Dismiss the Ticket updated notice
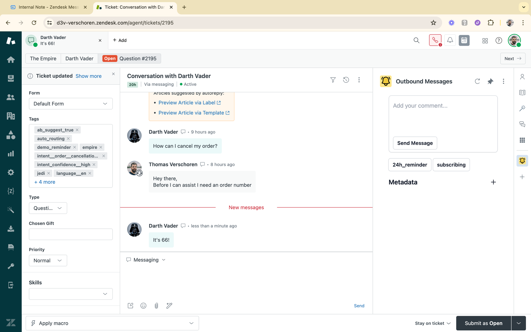The width and height of the screenshot is (531, 332). pyautogui.click(x=113, y=74)
